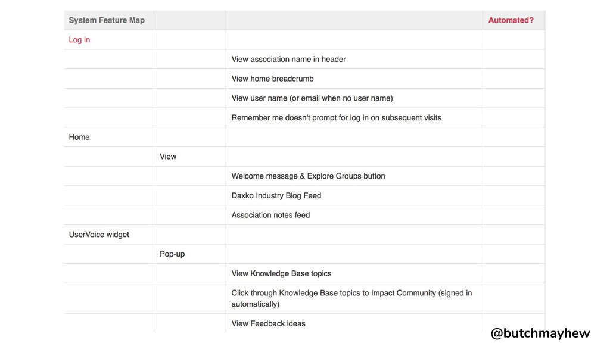Viewport: 610px width, 343px height.
Task: Select the 'Pop-up' subsection cell
Action: point(190,254)
